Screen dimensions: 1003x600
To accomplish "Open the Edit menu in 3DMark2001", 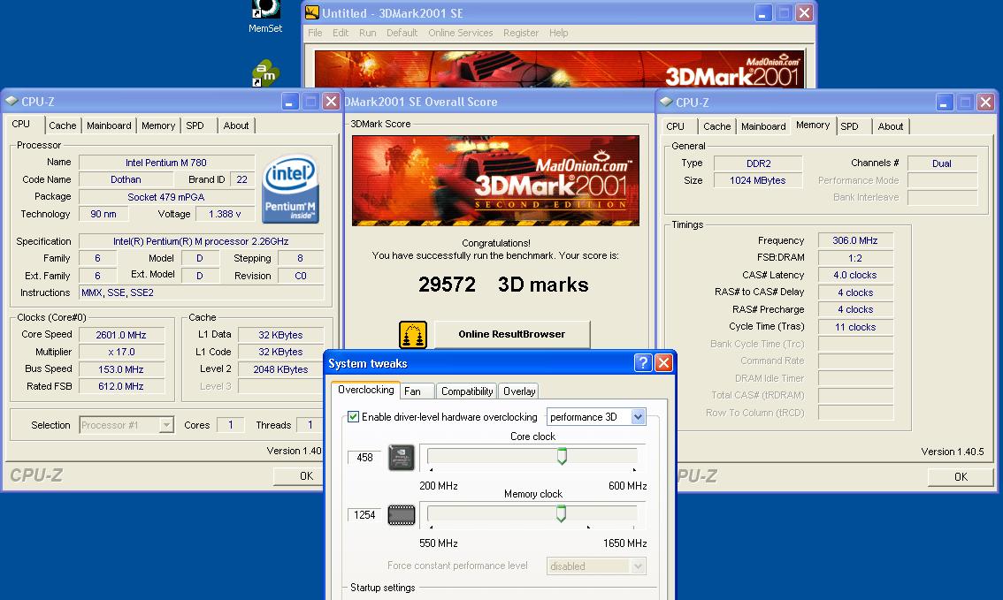I will 341,33.
